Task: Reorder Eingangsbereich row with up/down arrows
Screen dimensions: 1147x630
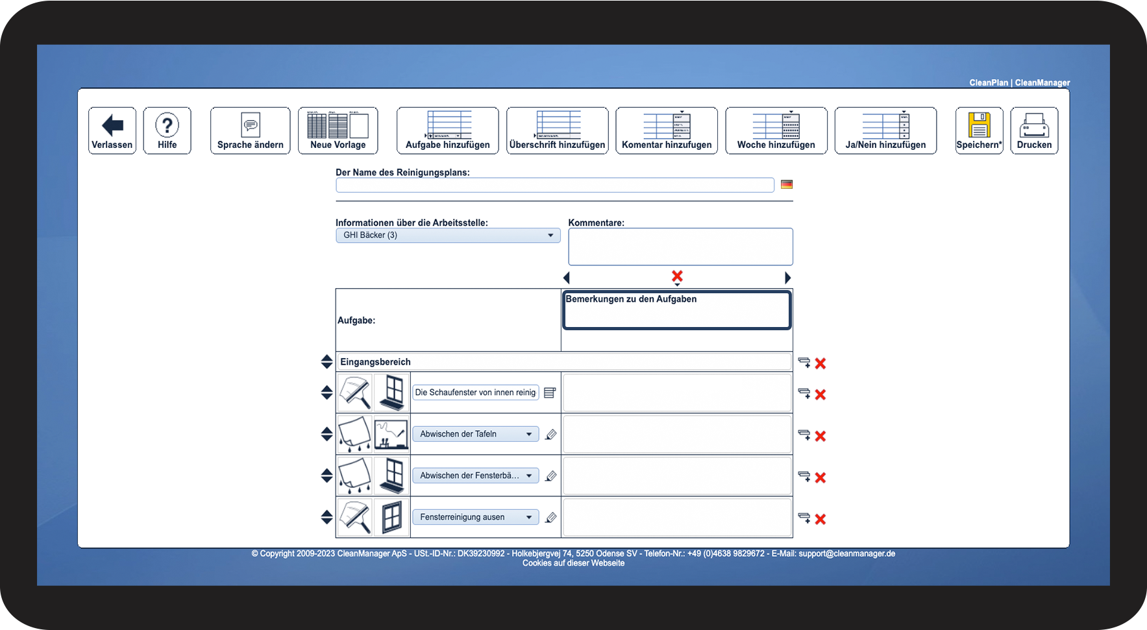Action: pos(327,362)
